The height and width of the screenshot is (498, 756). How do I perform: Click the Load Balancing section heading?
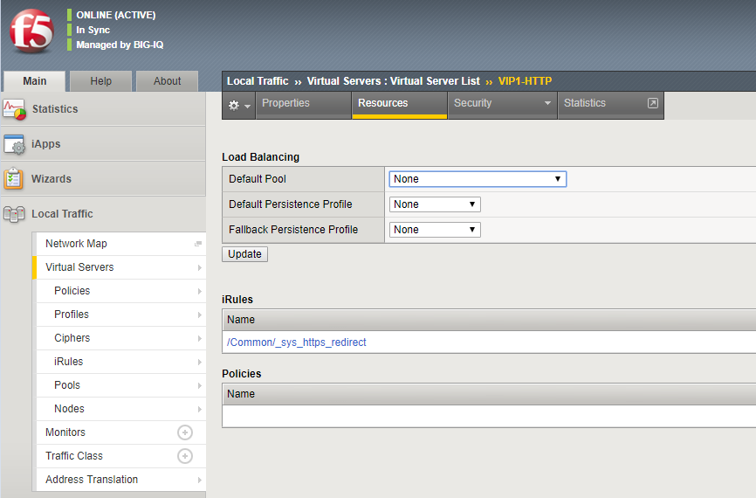pos(260,157)
